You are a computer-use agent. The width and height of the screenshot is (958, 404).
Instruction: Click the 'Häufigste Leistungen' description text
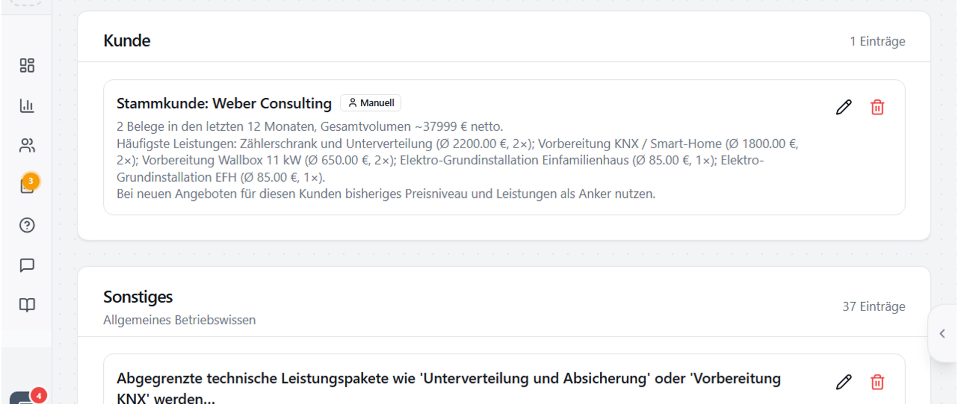458,160
